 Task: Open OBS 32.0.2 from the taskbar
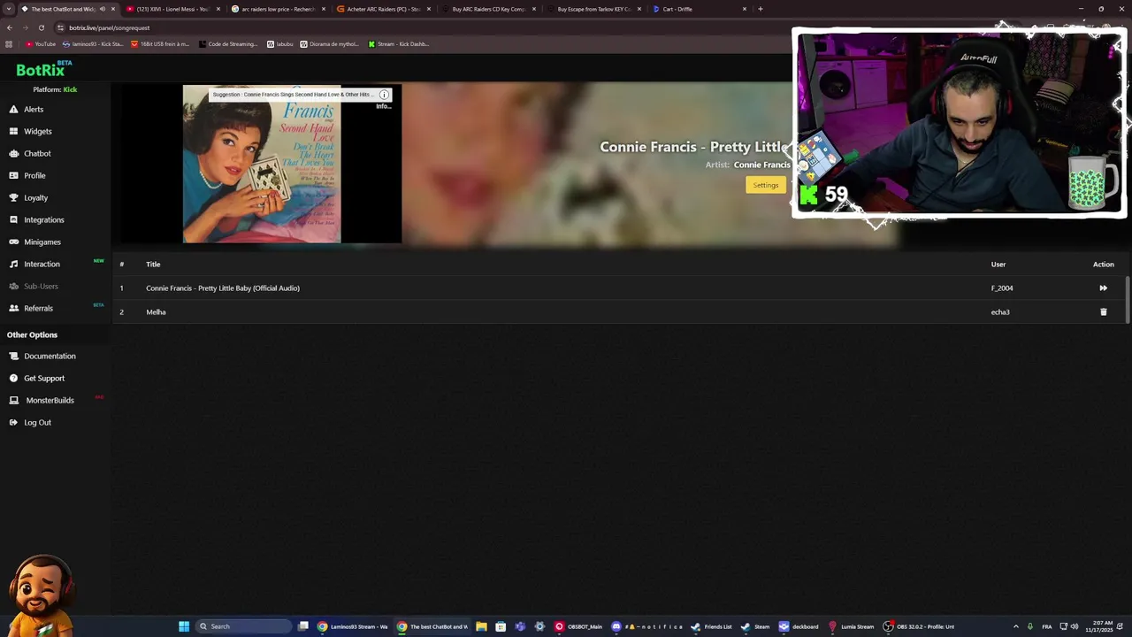pyautogui.click(x=919, y=626)
